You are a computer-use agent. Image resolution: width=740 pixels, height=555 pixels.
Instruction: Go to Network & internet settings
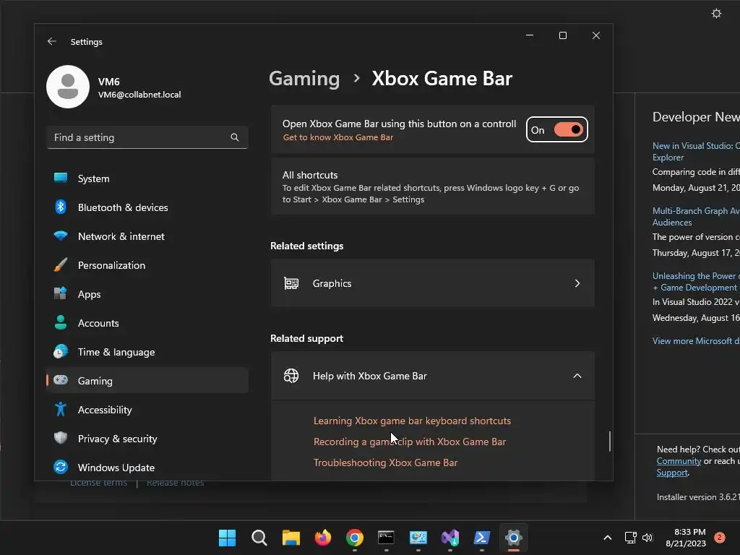click(x=147, y=236)
